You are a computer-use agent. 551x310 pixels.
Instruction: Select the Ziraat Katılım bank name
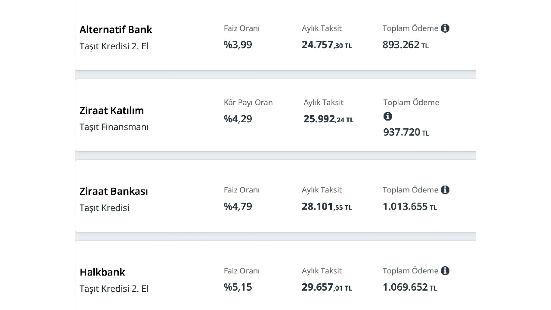111,111
